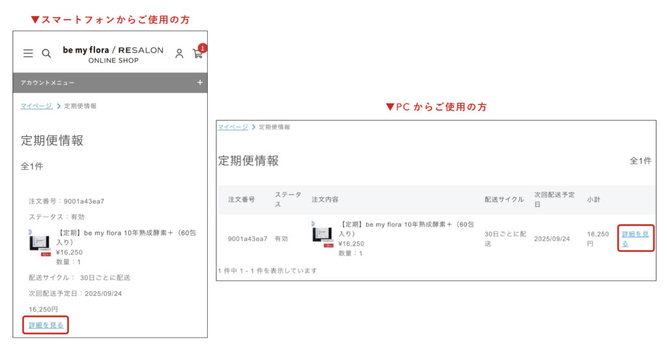
Task: Click the product thumbnail in smartphone view
Action: pos(40,243)
